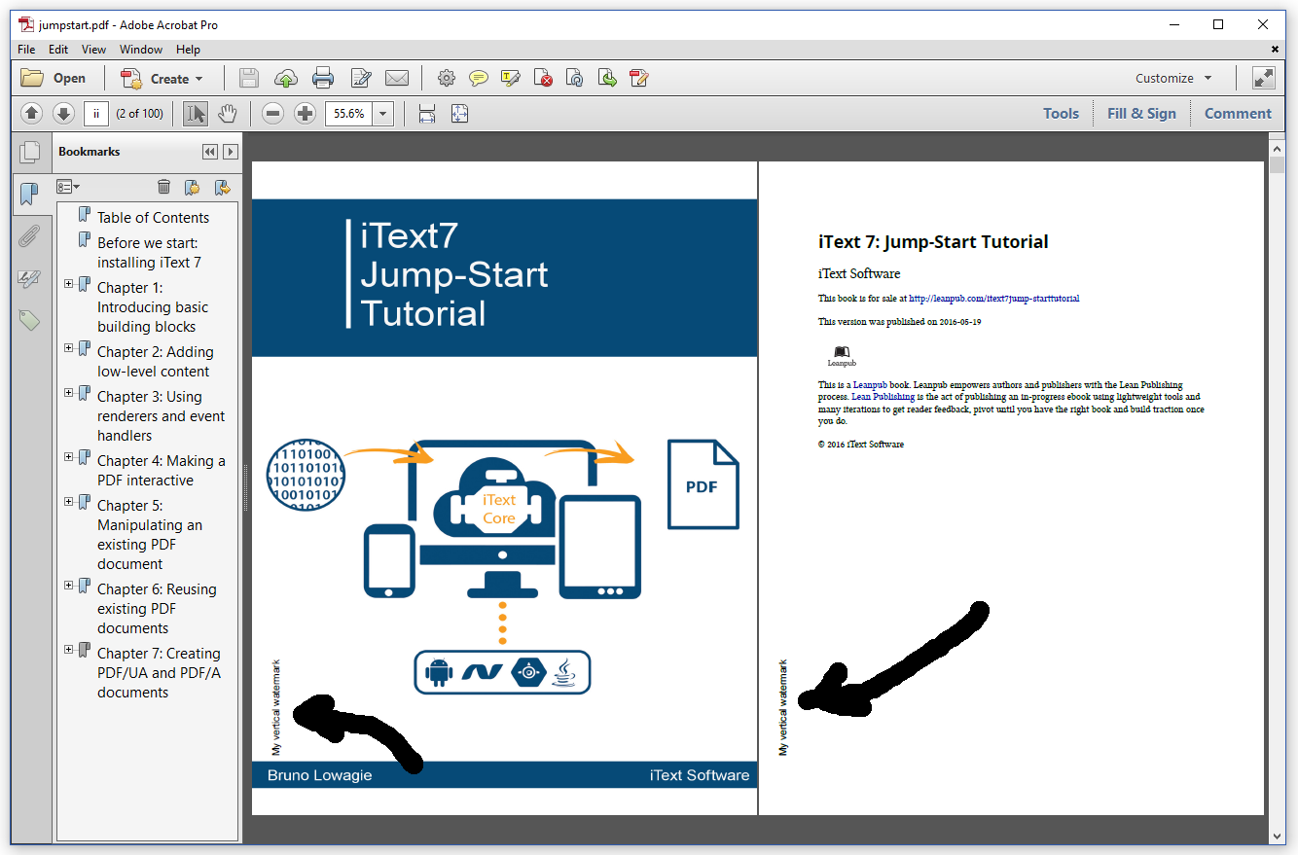Click the Rotate pages icon
This screenshot has height=855, width=1298.
(x=575, y=79)
